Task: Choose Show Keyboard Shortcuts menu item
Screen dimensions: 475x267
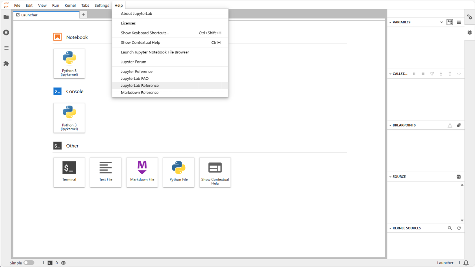Action: [170, 33]
